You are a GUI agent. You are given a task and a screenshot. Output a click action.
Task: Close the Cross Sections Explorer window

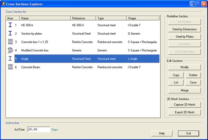[204, 4]
